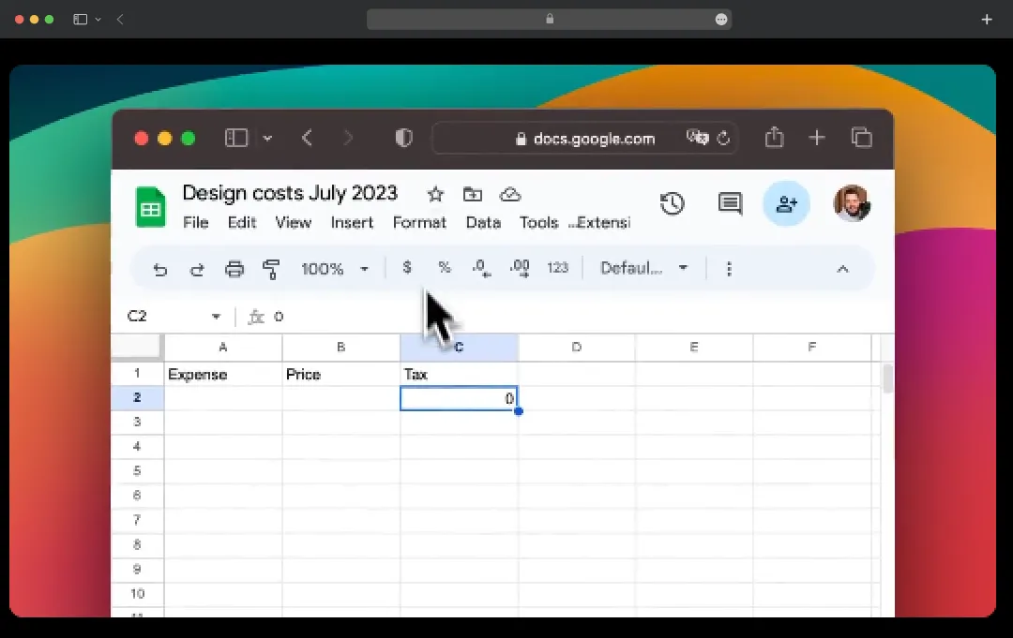The height and width of the screenshot is (638, 1013).
Task: Open comments panel icon
Action: (x=730, y=204)
